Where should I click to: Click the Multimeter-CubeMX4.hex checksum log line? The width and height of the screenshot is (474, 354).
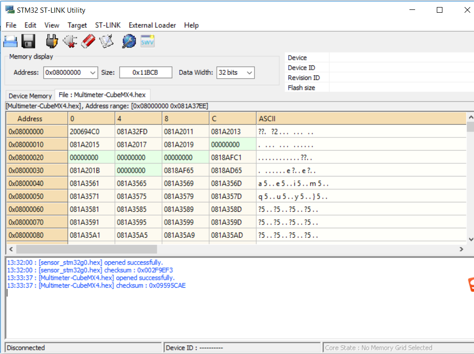point(96,286)
